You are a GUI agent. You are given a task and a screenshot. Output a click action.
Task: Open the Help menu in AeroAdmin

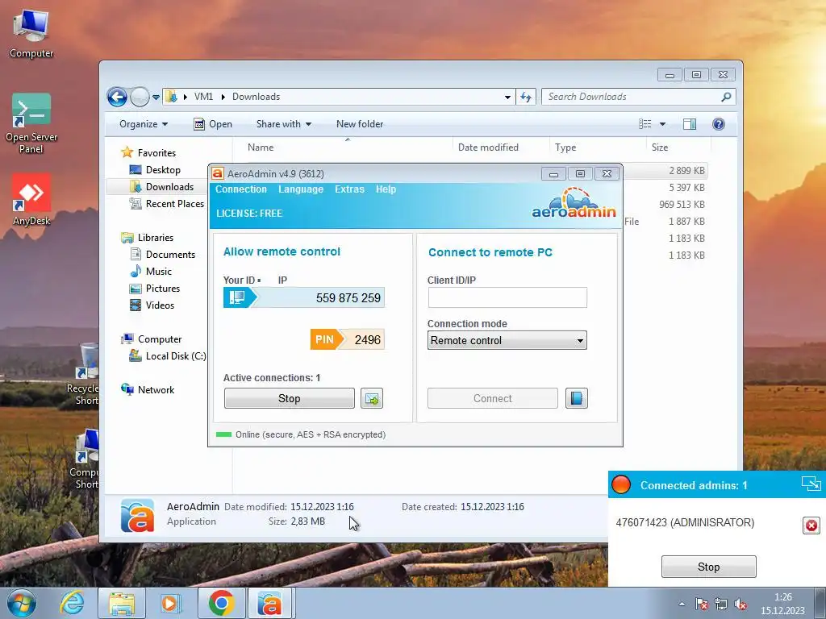[386, 189]
